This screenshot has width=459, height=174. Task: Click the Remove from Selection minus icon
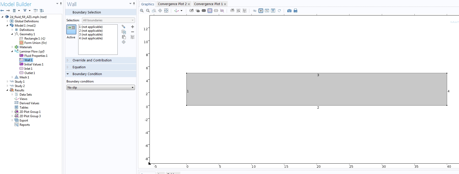pos(132,32)
